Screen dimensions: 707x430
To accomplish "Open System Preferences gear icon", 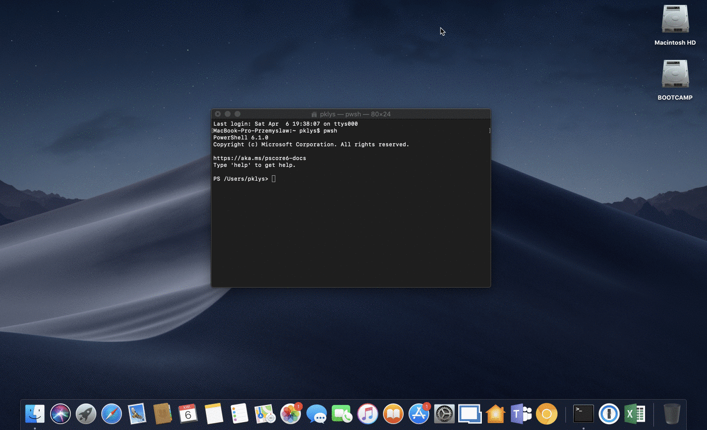I will pos(444,414).
